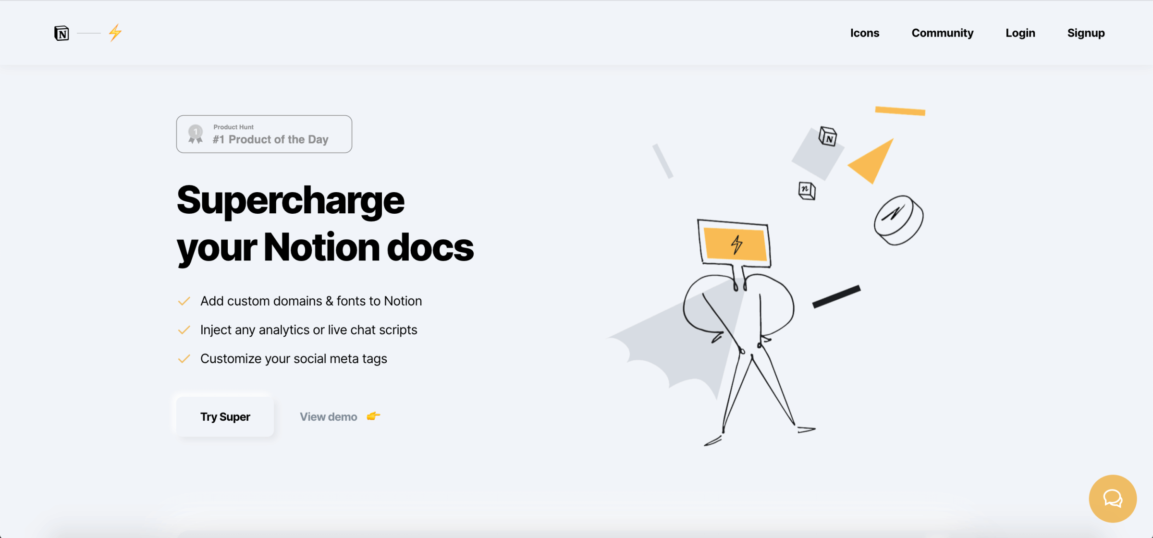Image resolution: width=1153 pixels, height=538 pixels.
Task: Click the Notion logo icon in header
Action: 61,33
